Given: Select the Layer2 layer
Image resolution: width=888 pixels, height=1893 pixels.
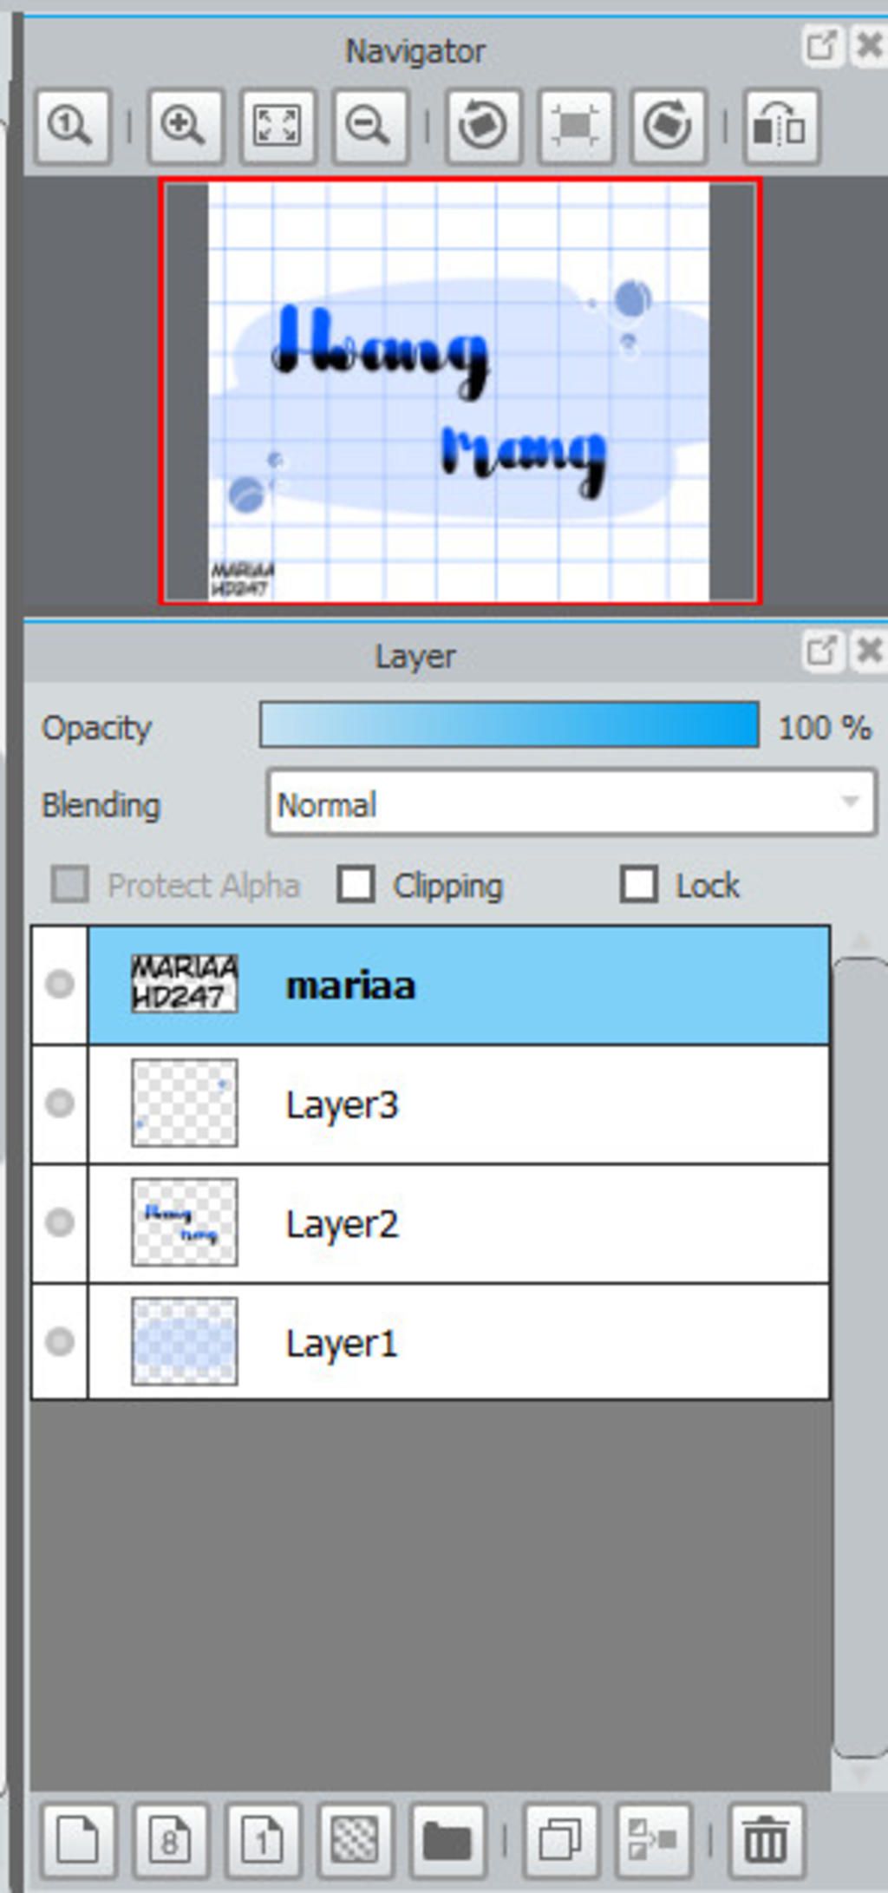Looking at the screenshot, I should [x=520, y=1223].
